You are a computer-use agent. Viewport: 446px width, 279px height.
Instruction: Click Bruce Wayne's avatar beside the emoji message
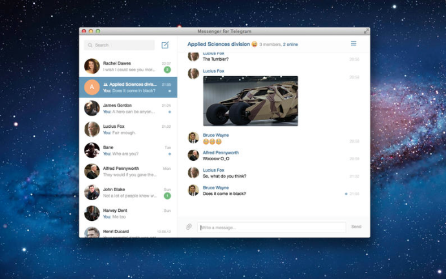pyautogui.click(x=193, y=138)
